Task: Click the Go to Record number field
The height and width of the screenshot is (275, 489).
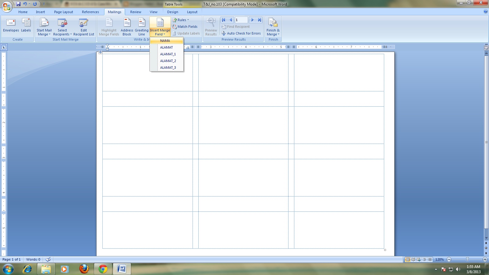Action: click(x=241, y=20)
